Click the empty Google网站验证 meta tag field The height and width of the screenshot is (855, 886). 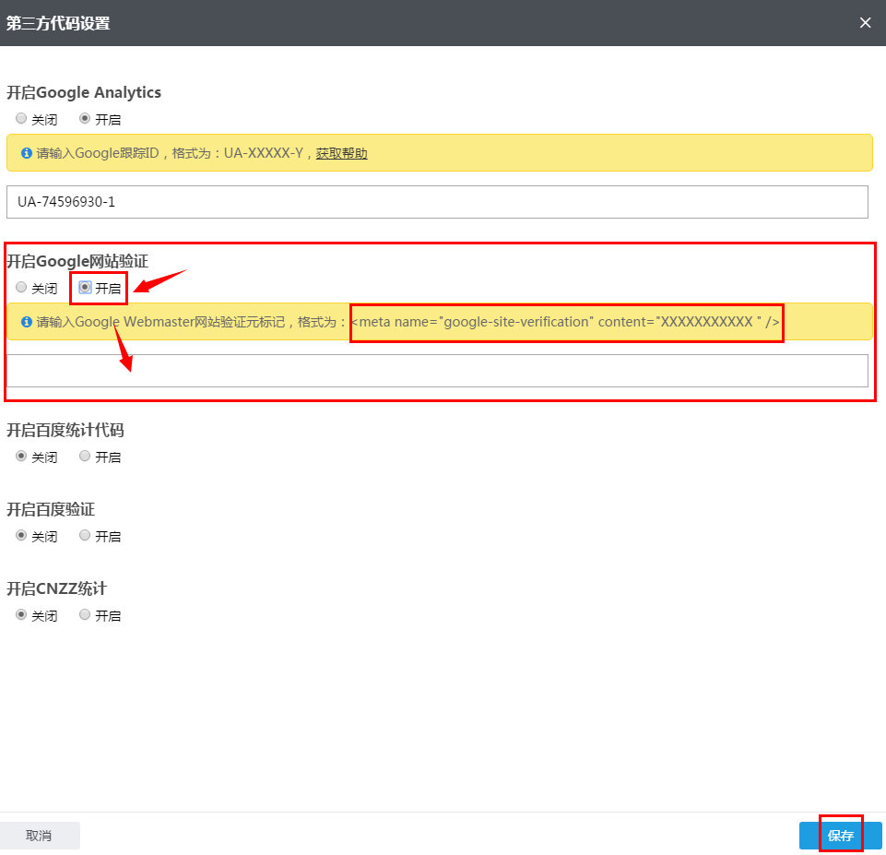[437, 371]
